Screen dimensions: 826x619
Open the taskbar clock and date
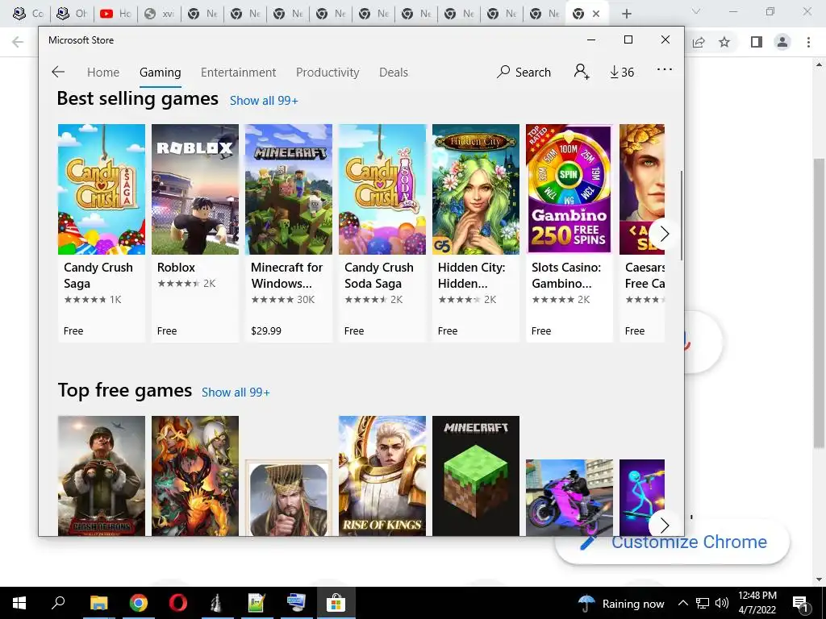[x=757, y=603]
